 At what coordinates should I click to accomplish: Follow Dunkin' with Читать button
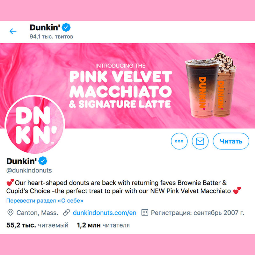coord(231,141)
